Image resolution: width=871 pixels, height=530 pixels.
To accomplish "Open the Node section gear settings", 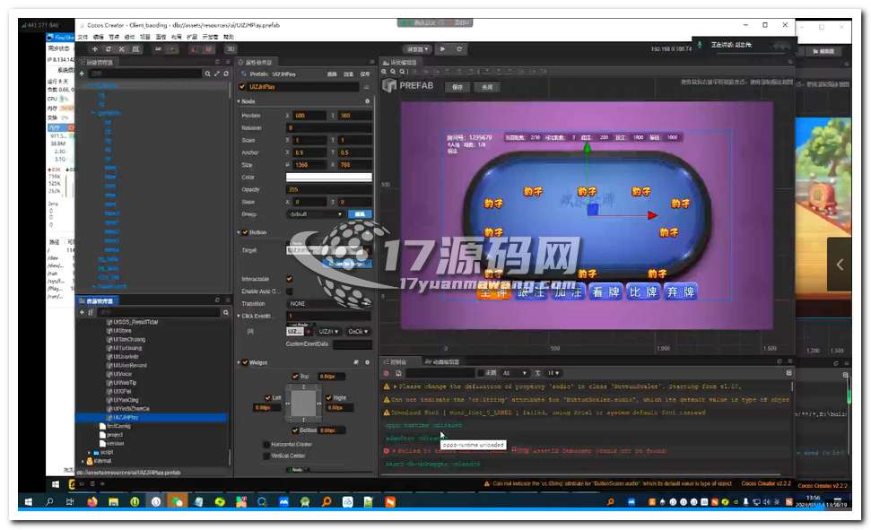I will pyautogui.click(x=367, y=101).
